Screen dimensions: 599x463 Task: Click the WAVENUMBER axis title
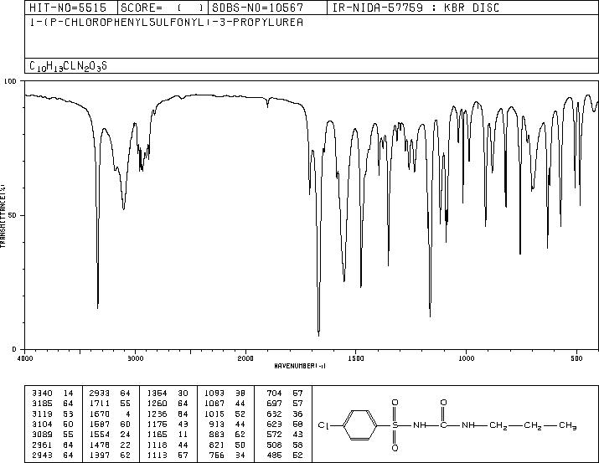300,366
